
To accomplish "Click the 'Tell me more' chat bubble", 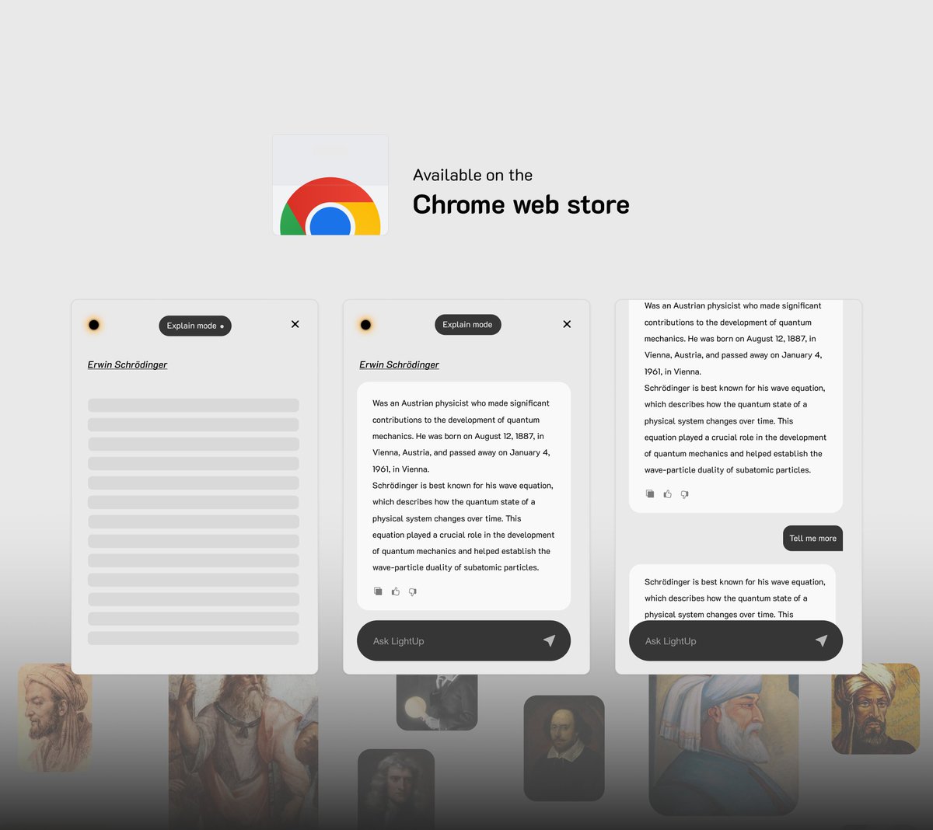I will (812, 539).
